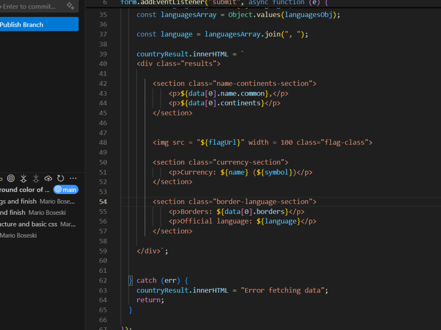The image size is (441, 330).
Task: Click "Error fetching data" string
Action: coord(283,290)
